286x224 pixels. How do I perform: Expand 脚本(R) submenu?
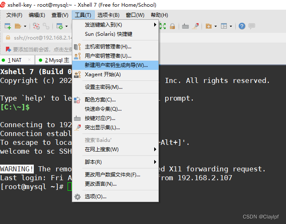point(115,162)
